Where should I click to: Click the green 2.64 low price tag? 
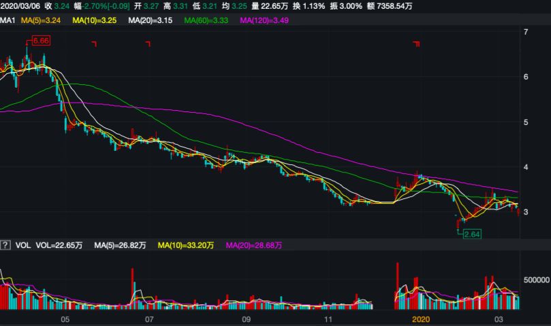472,234
